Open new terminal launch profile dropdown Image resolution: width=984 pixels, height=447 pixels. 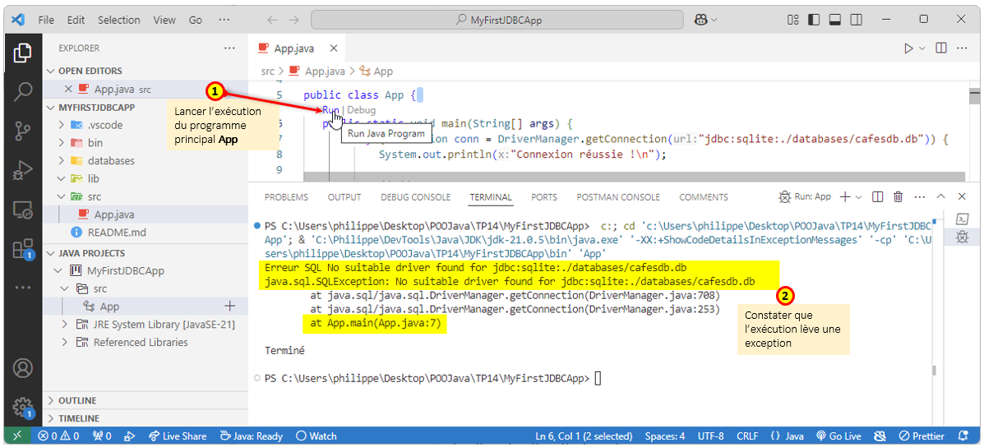[858, 197]
